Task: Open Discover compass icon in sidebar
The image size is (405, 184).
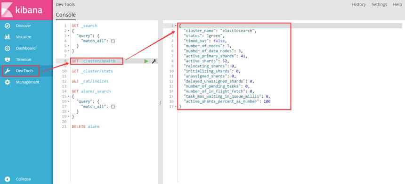Action: pos(8,25)
